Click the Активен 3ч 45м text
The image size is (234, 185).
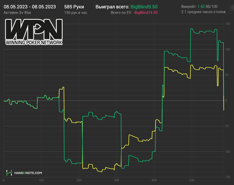point(17,13)
